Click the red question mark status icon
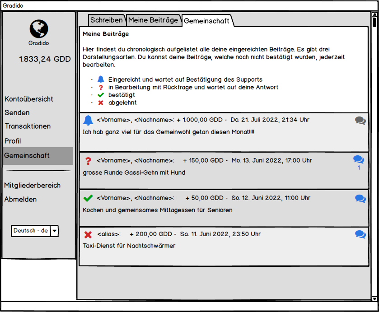The image size is (379, 312). click(x=88, y=161)
